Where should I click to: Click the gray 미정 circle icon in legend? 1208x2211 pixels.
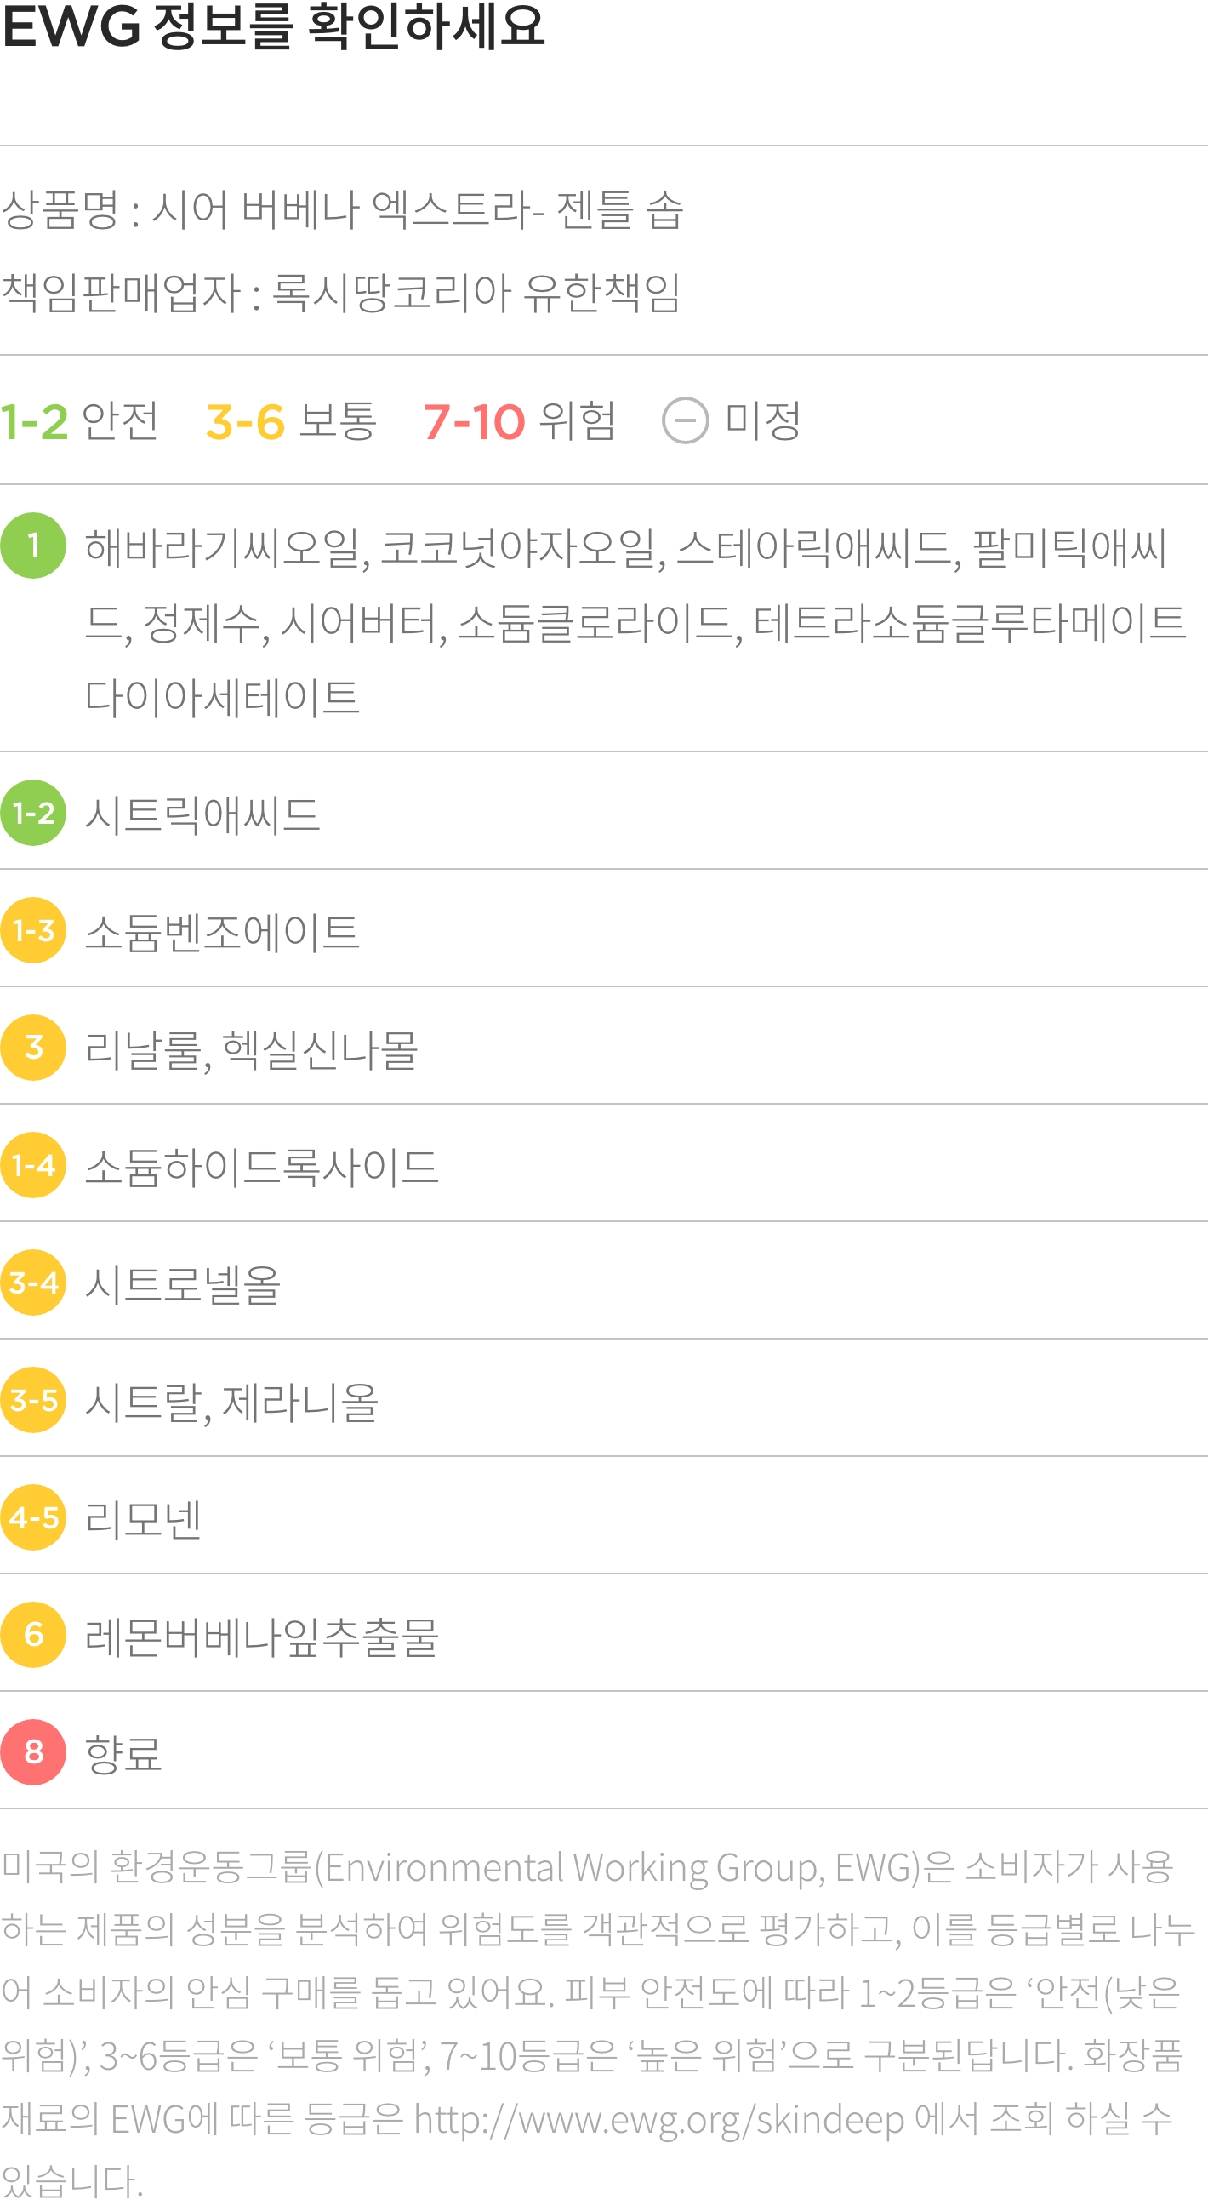pos(686,420)
